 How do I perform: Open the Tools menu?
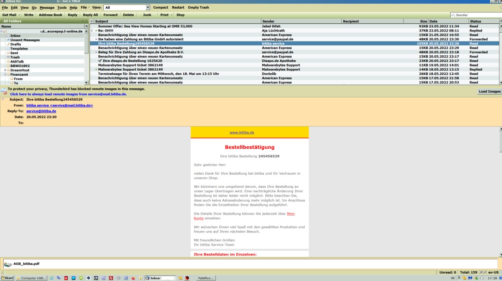[62, 8]
